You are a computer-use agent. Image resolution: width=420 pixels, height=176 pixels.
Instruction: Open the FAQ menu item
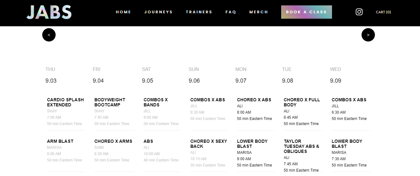coord(231,12)
